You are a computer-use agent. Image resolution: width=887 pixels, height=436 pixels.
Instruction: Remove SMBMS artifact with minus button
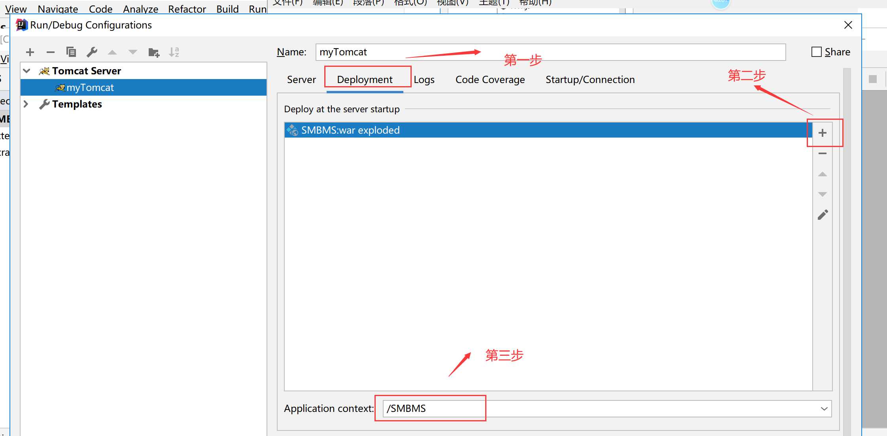pos(823,153)
